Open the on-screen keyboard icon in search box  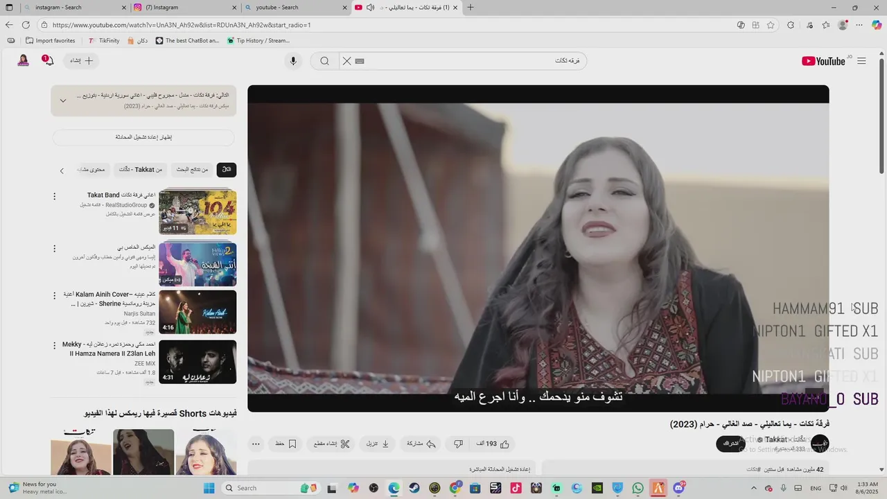click(360, 61)
